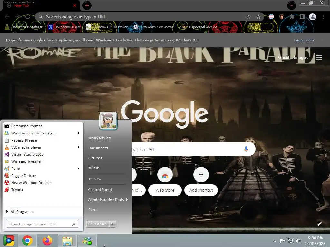330x247 pixels.
Task: Show hidden system tray icons
Action: [275, 241]
